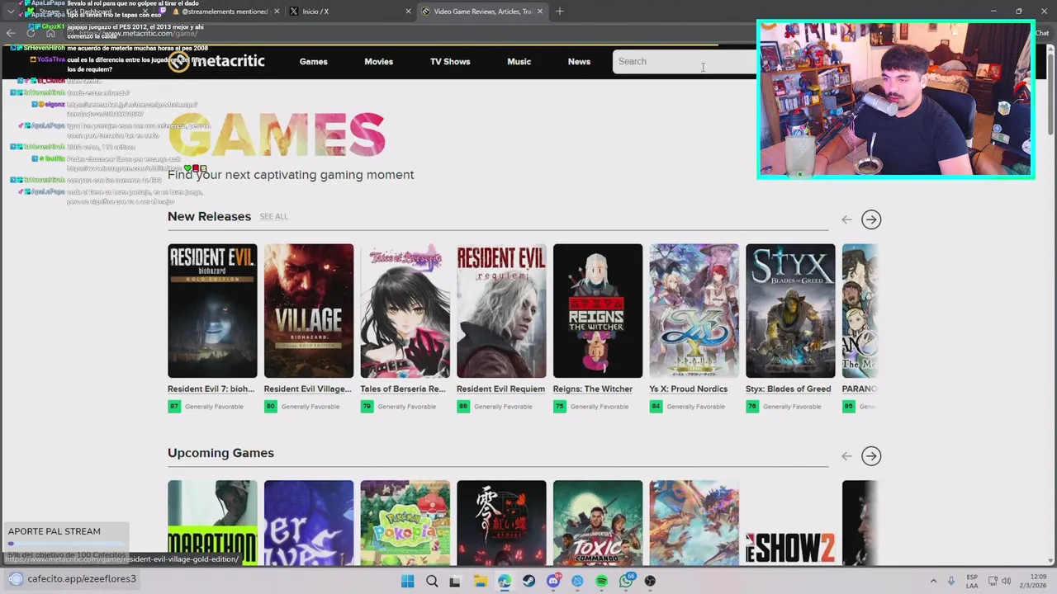Screen dimensions: 1057x594
Task: Go back in the browser
Action: click(11, 33)
